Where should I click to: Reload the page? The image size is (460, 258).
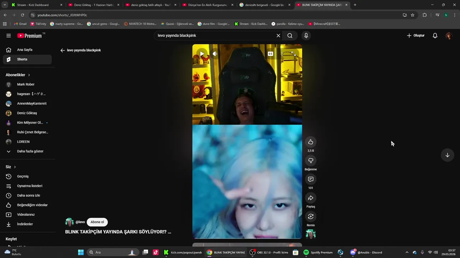click(x=22, y=15)
